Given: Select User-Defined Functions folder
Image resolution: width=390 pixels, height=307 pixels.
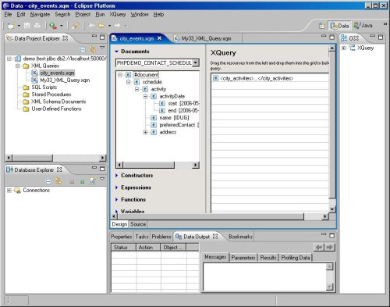Looking at the screenshot, I should (x=56, y=109).
